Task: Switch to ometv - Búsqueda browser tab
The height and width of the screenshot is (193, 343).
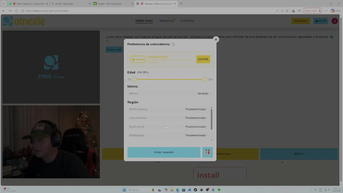Action: pos(70,4)
